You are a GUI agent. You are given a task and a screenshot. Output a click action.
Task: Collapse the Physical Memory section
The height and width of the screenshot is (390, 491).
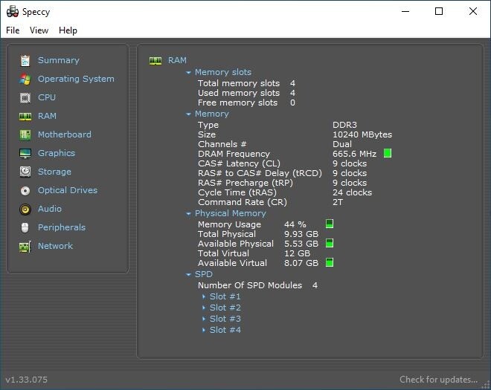(188, 214)
